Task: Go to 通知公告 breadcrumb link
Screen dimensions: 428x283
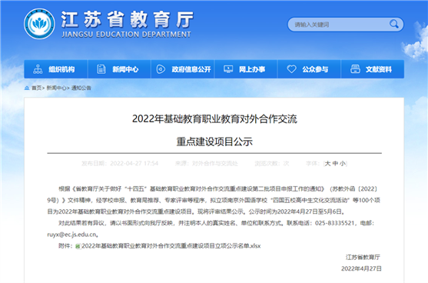Action: point(81,88)
